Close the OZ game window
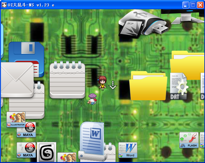 coord(200,5)
